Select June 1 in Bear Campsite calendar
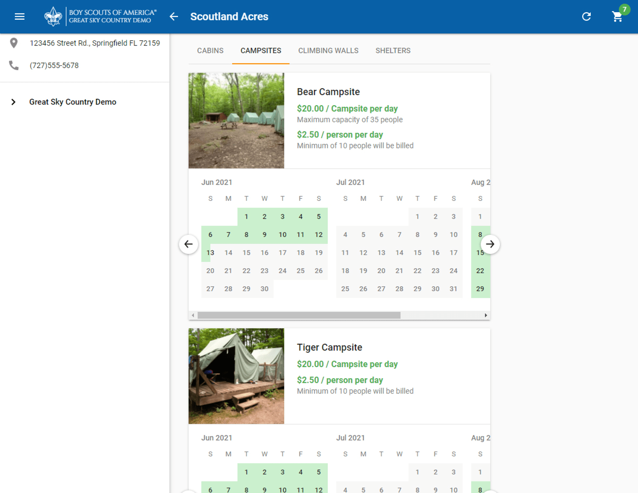This screenshot has height=493, width=638. pos(246,217)
